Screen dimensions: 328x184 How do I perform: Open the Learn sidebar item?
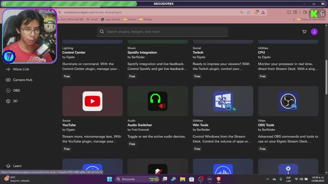(x=14, y=166)
